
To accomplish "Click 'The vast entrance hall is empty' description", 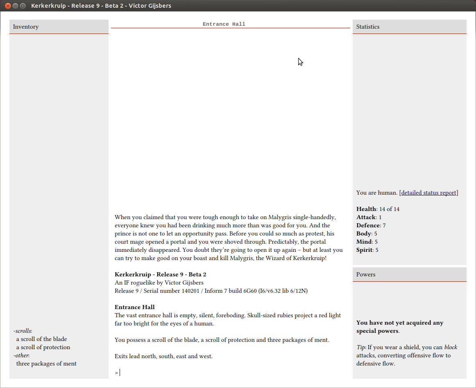I will [x=228, y=319].
